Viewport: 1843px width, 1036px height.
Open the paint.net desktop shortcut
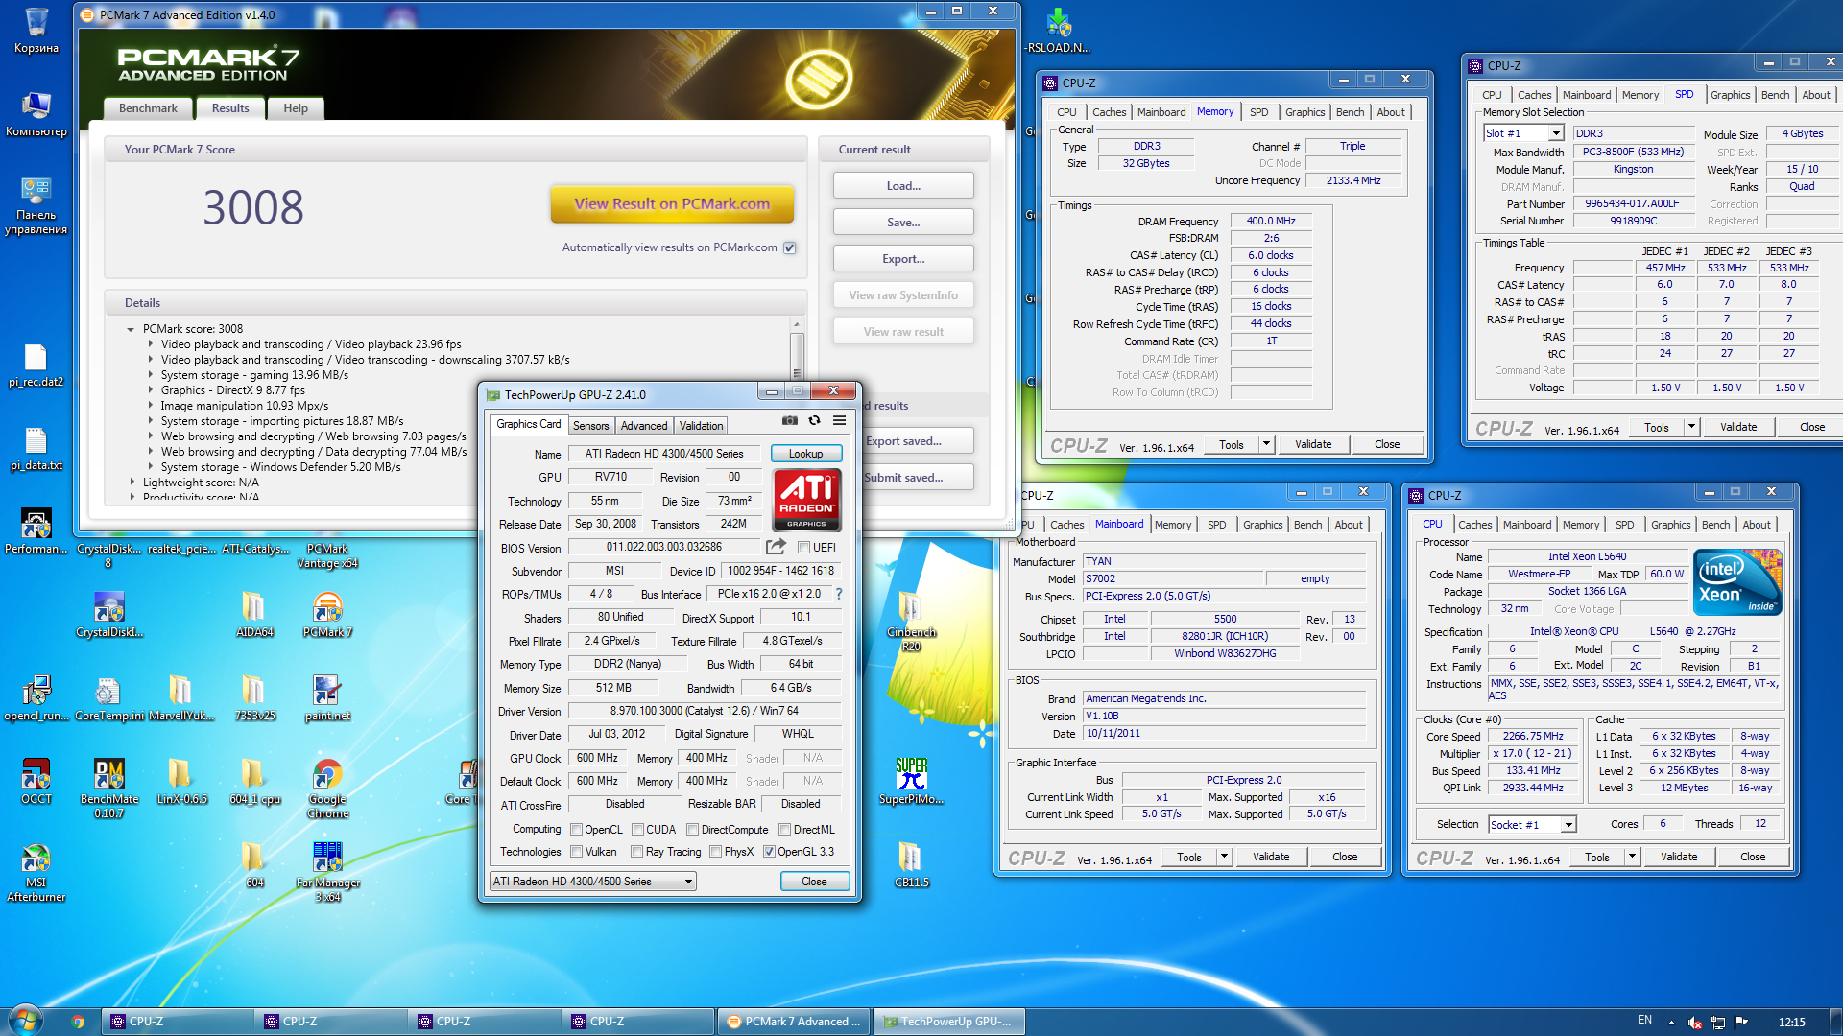click(x=327, y=698)
